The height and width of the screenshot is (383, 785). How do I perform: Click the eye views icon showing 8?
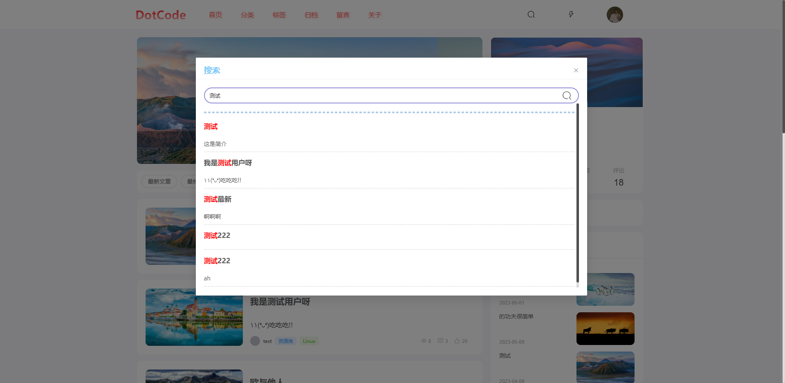point(424,341)
